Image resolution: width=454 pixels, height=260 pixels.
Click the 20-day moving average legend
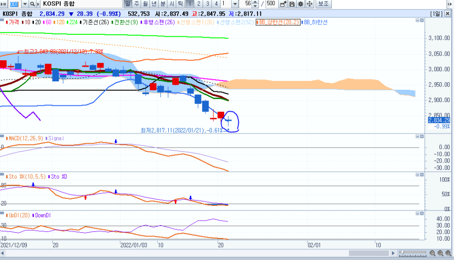coord(37,22)
